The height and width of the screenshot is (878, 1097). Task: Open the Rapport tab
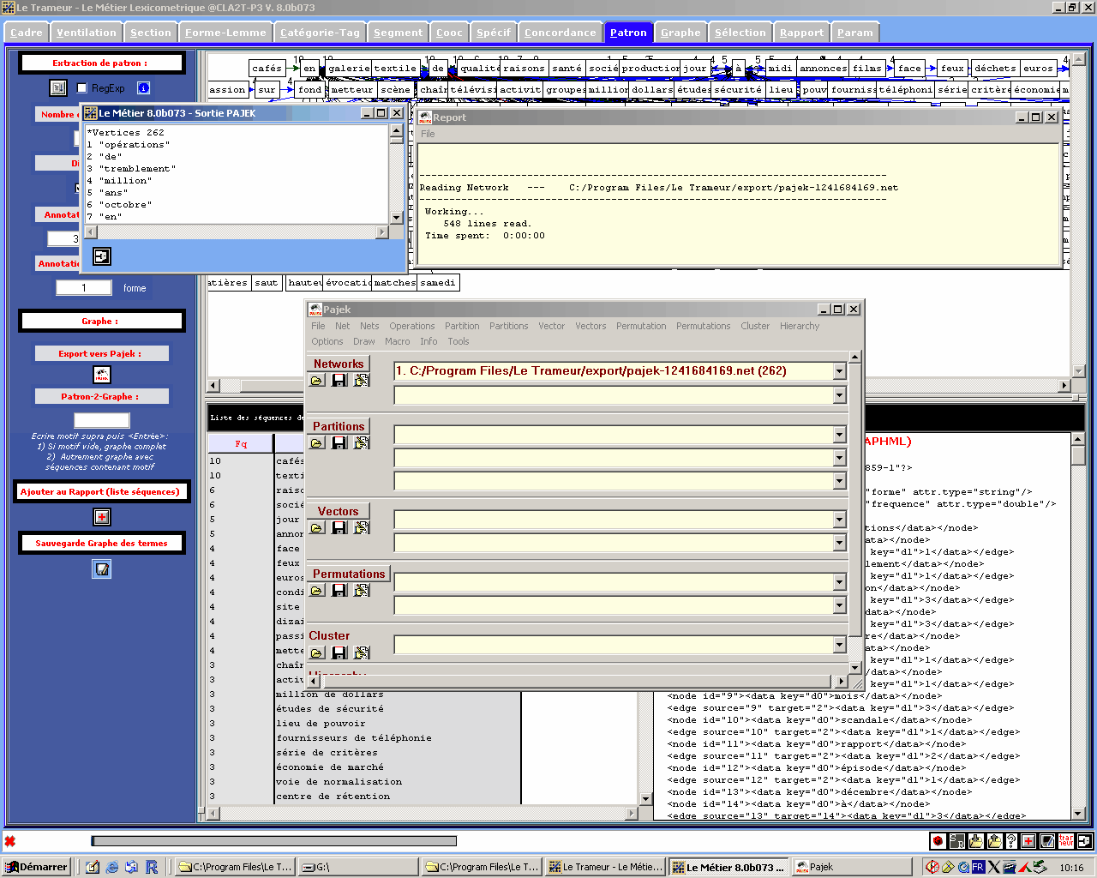point(801,33)
